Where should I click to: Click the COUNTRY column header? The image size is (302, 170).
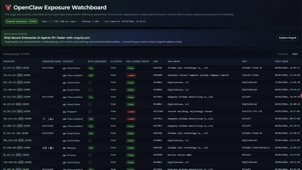[68, 62]
